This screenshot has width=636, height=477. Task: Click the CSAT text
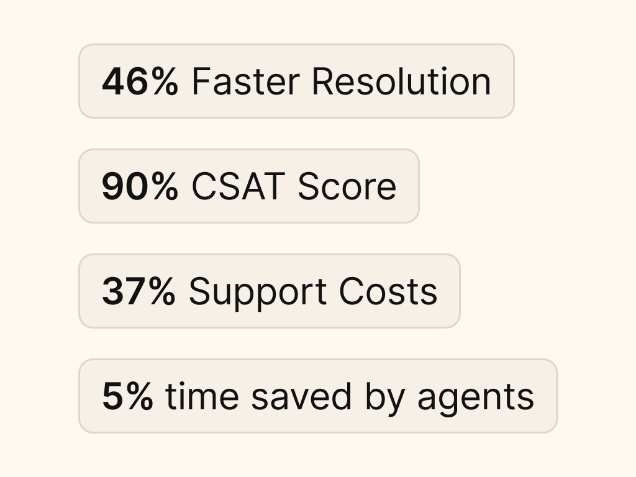(238, 186)
